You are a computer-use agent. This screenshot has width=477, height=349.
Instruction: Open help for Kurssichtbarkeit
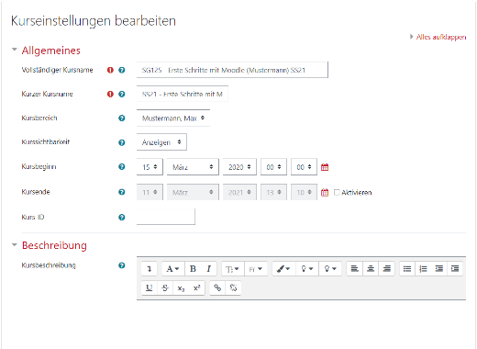click(x=122, y=142)
